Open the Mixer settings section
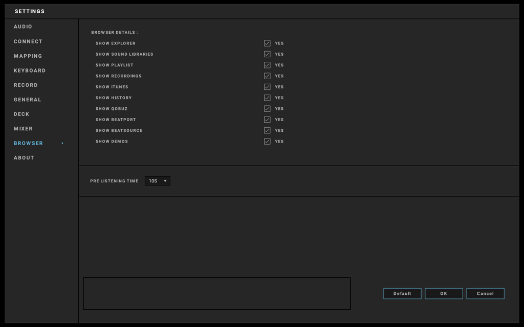This screenshot has width=524, height=327. pyautogui.click(x=23, y=129)
